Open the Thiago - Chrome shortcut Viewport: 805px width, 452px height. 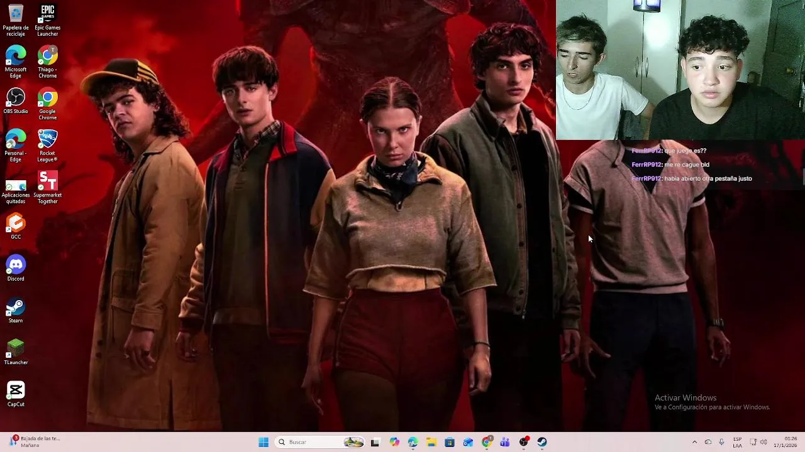48,62
